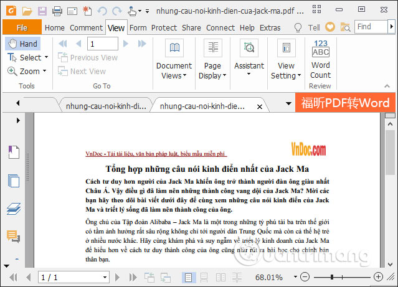Open Page Display dropdown
This screenshot has width=398, height=287.
click(x=212, y=59)
